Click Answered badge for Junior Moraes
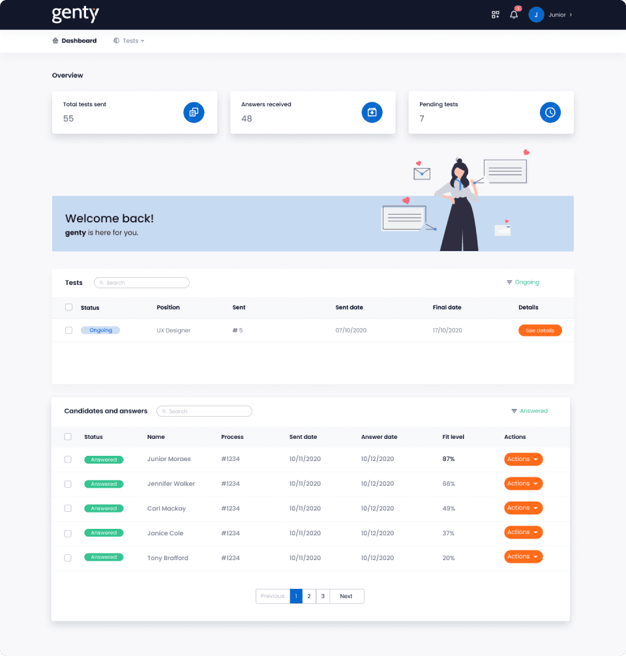 pos(104,459)
